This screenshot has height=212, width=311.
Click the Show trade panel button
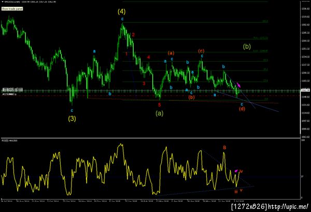pyautogui.click(x=12, y=9)
